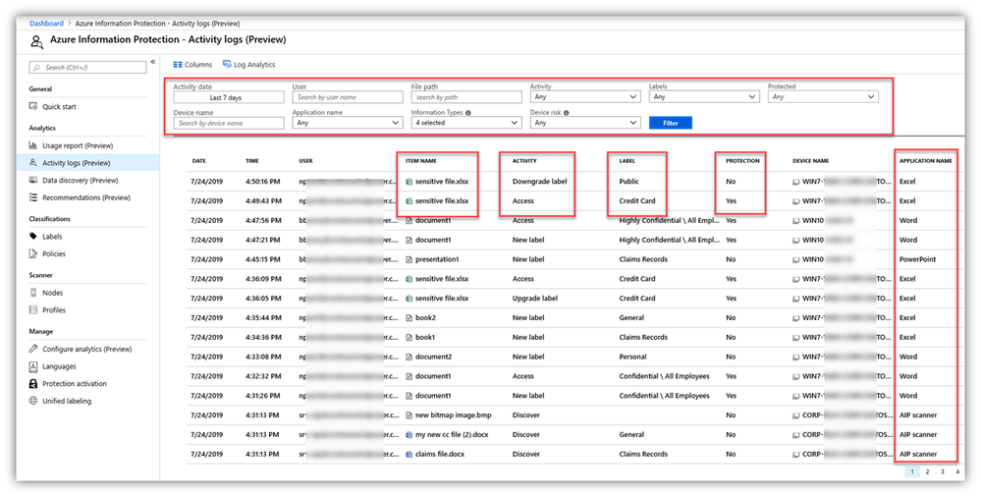Image resolution: width=981 pixels, height=497 pixels.
Task: Click Word icon for claims file.docx
Action: (409, 454)
